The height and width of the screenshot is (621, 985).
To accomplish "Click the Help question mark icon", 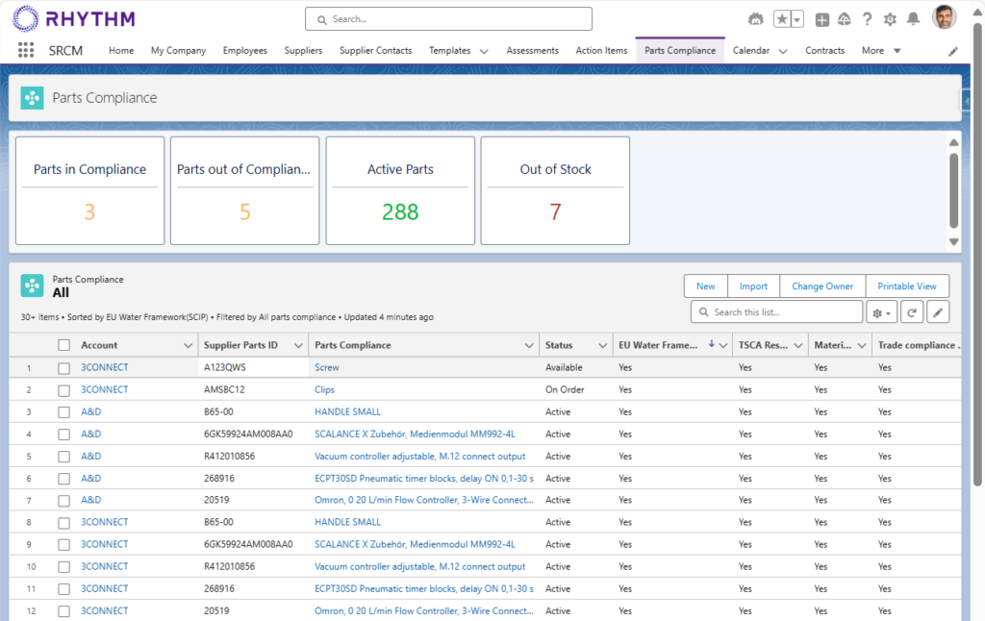I will (868, 19).
